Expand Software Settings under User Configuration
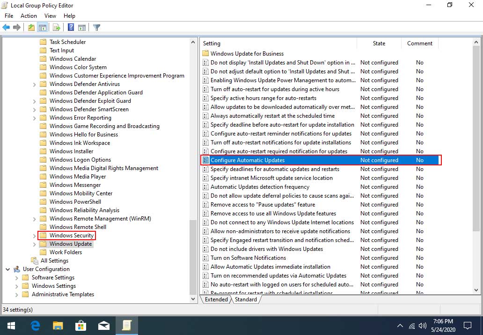 click(17, 278)
